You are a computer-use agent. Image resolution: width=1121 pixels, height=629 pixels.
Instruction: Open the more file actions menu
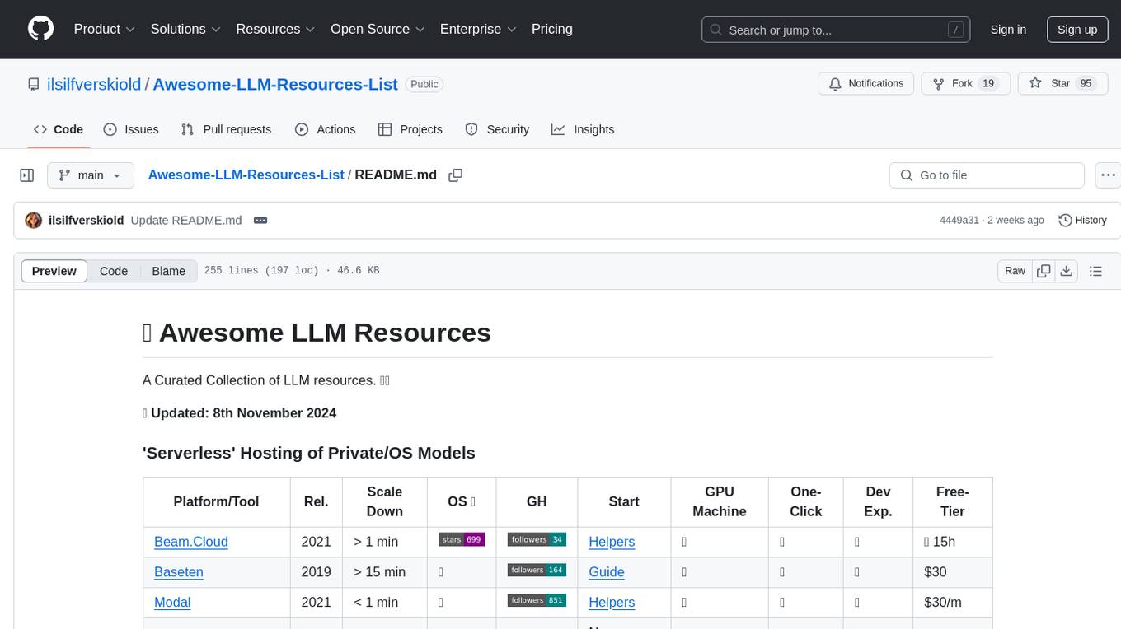(x=1108, y=175)
